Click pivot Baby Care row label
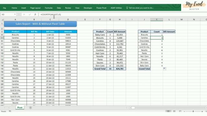The image size is (207, 116). coord(100,35)
